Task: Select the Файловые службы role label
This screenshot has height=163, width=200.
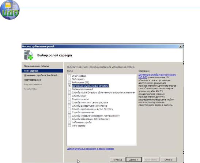Action: (82, 122)
